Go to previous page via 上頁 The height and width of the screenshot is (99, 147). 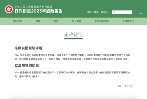pyautogui.click(x=125, y=86)
